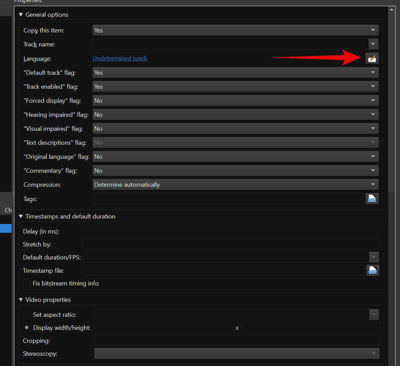Open the "Original language" flag dropdown
Image resolution: width=400 pixels, height=366 pixels.
point(235,157)
